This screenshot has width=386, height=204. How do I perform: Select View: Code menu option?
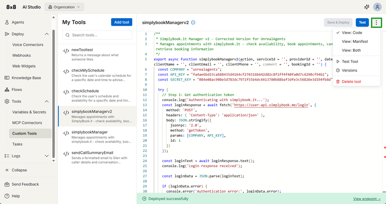356,33
